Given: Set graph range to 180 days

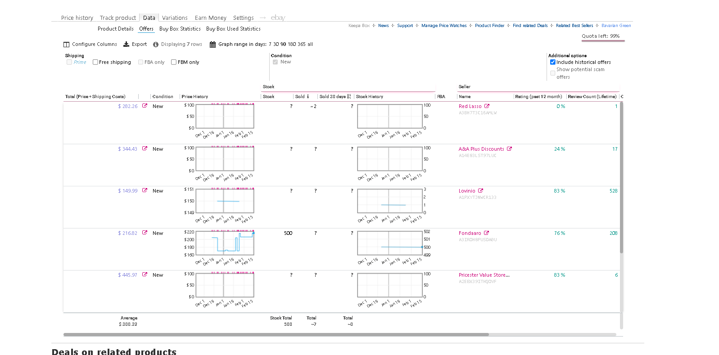Looking at the screenshot, I should tap(292, 44).
